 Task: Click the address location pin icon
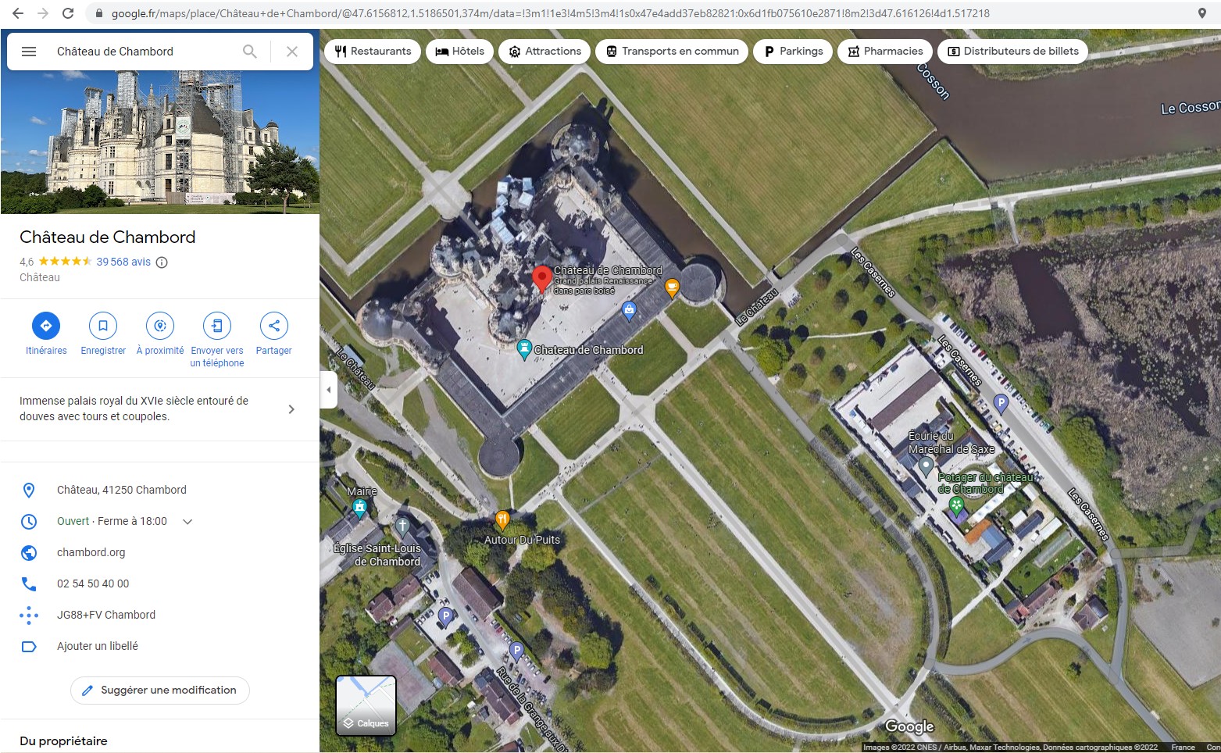pyautogui.click(x=29, y=491)
